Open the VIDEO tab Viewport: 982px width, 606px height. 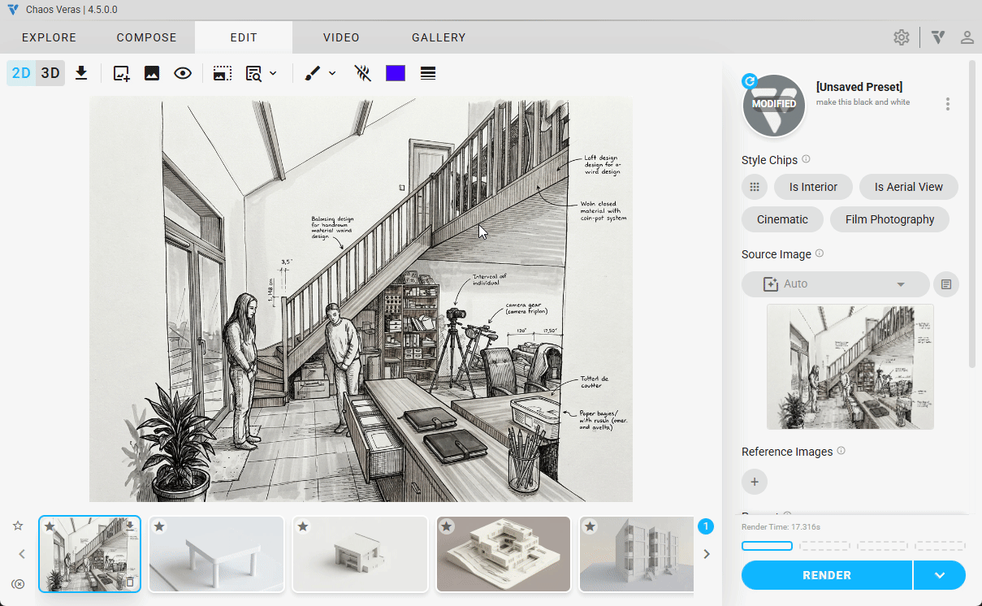click(341, 37)
